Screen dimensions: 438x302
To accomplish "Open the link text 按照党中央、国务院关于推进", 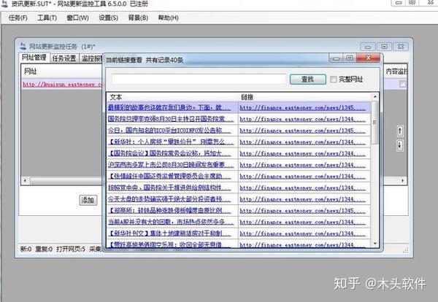I will click(x=169, y=187).
